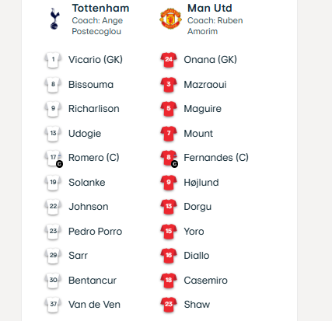Select Vicario's number 1 white shirt icon
Viewport: 332px width, 321px height.
point(53,60)
